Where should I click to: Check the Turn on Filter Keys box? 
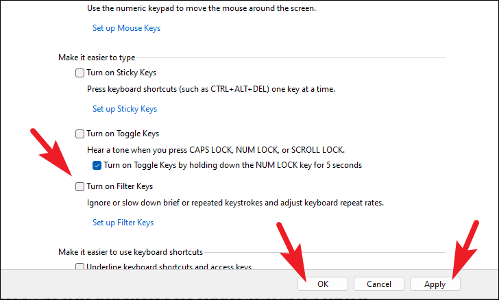80,186
